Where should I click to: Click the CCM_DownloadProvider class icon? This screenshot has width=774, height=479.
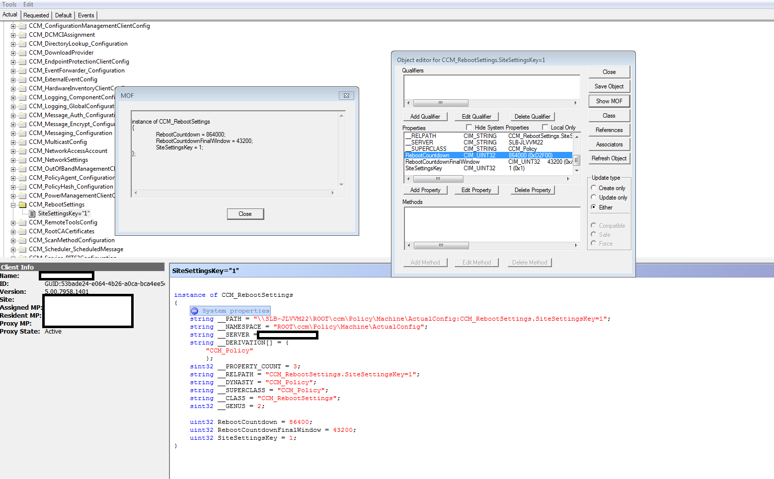tap(22, 52)
